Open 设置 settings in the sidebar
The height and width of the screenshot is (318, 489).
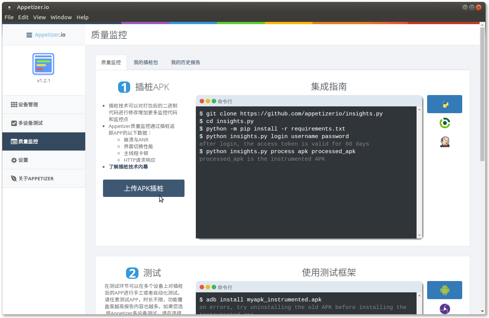pos(44,160)
